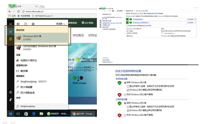
Task: Launch the Store from the taskbar
Action: [26, 114]
